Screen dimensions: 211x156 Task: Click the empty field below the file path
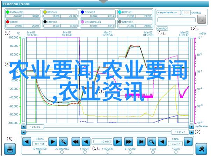(176, 20)
